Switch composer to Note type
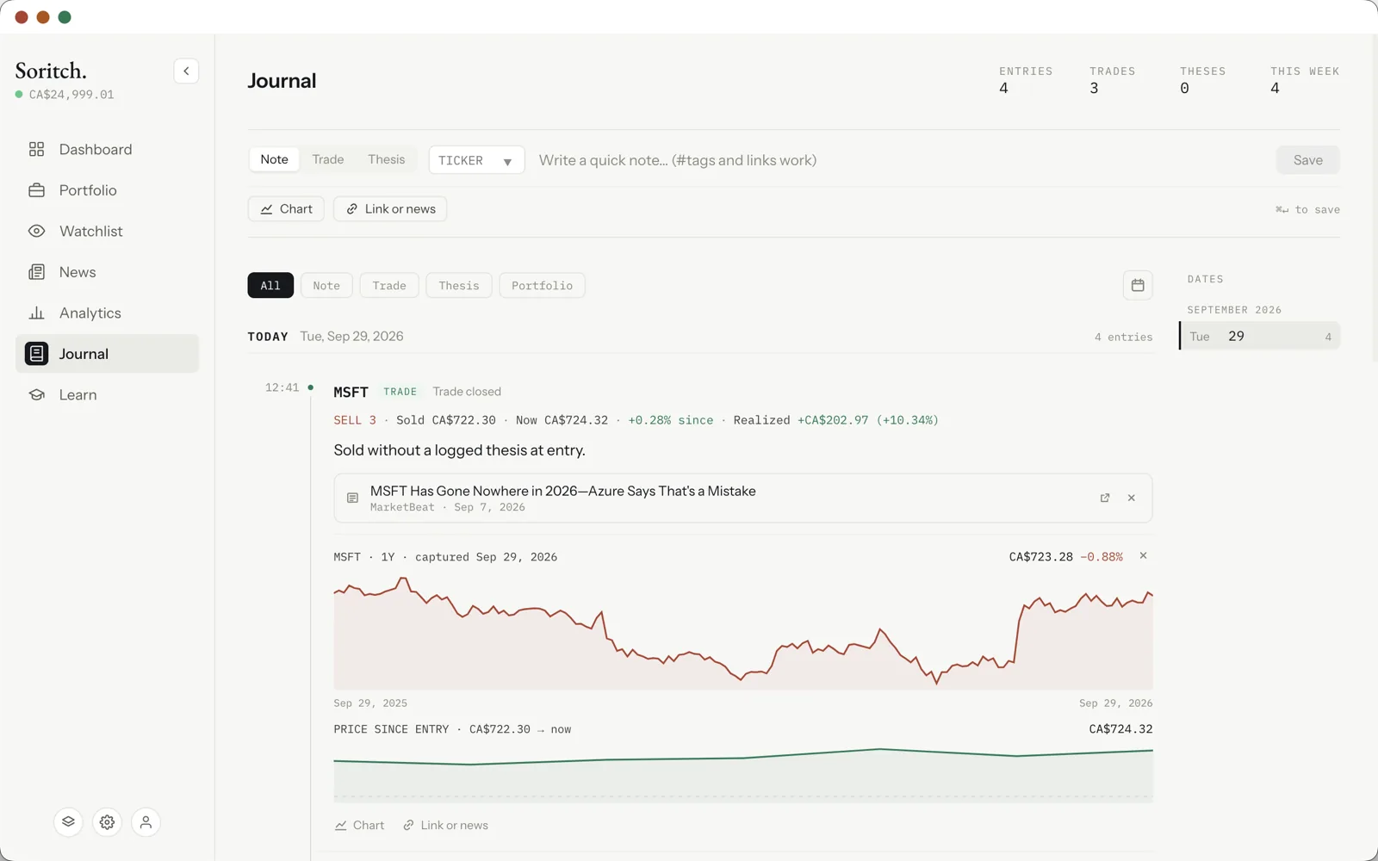Image resolution: width=1378 pixels, height=861 pixels. point(275,159)
